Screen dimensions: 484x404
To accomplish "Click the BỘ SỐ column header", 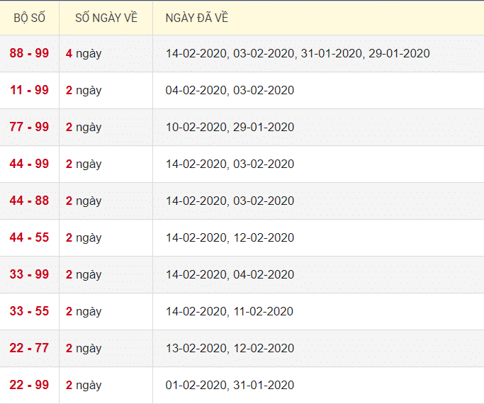I will click(29, 18).
